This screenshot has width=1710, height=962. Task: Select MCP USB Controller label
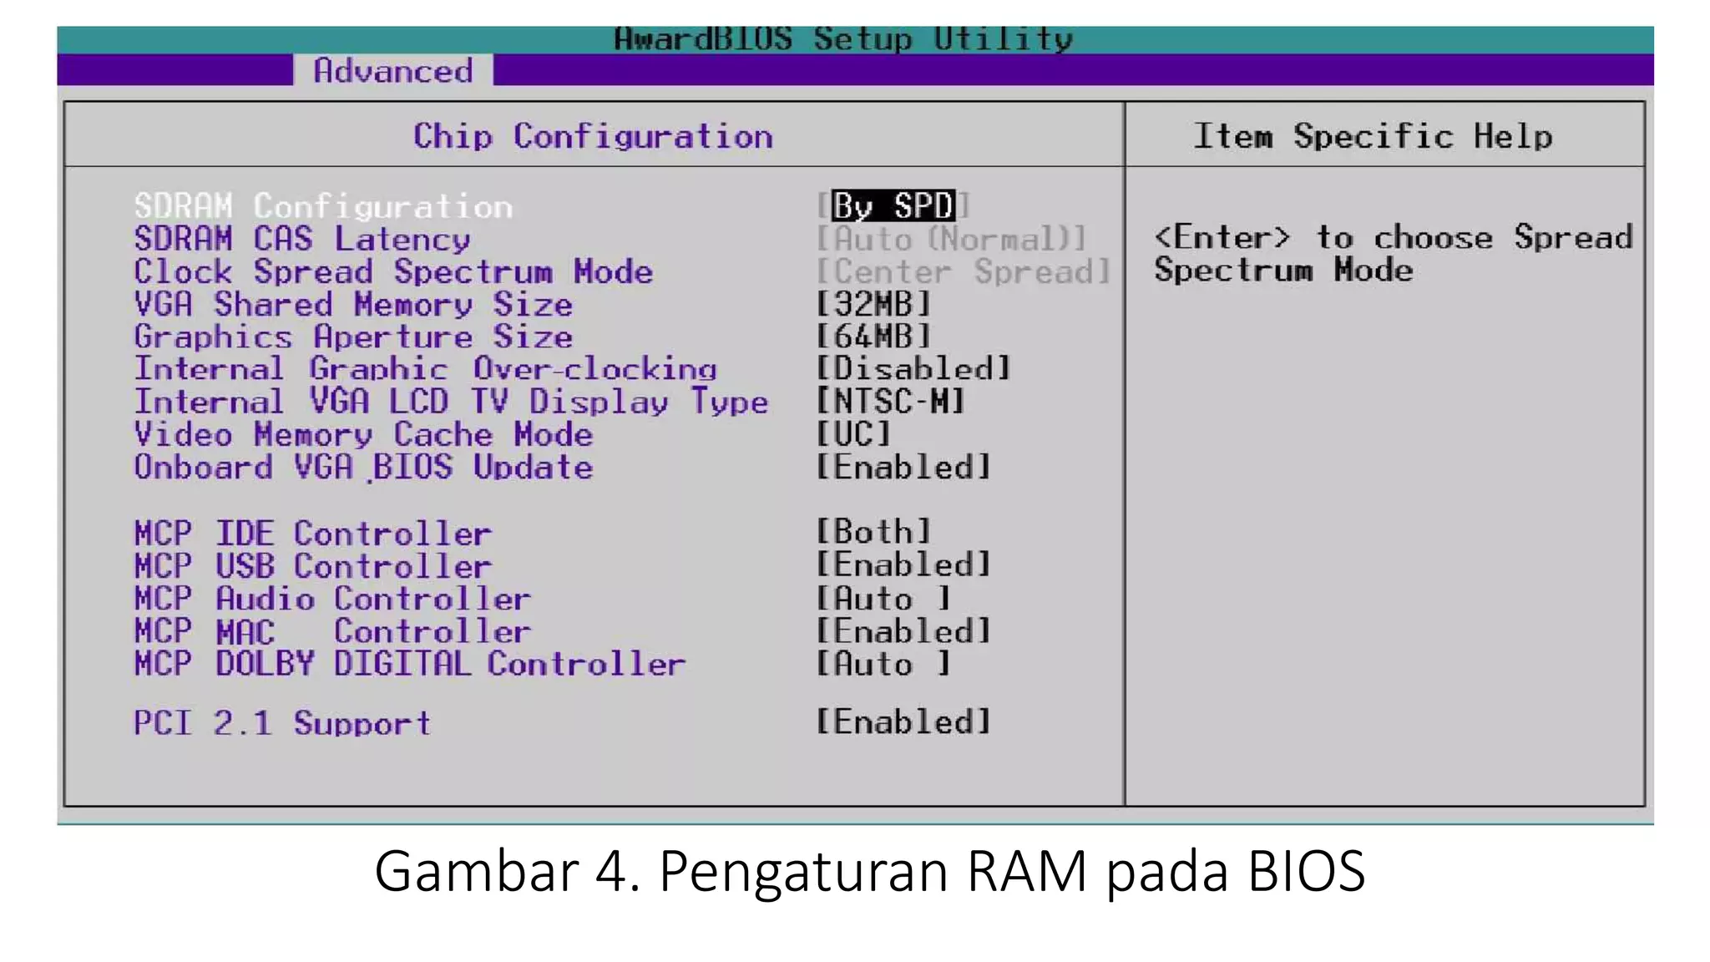click(x=313, y=565)
